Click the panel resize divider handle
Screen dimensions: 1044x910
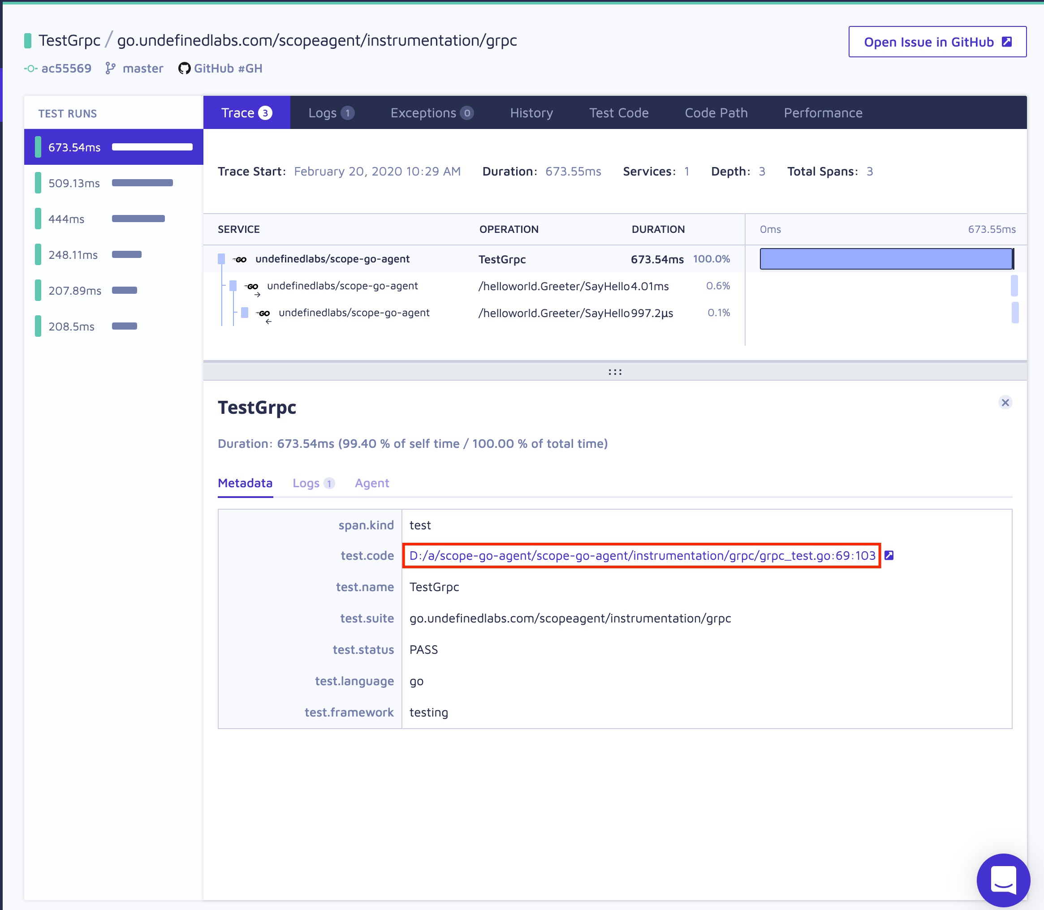click(615, 372)
